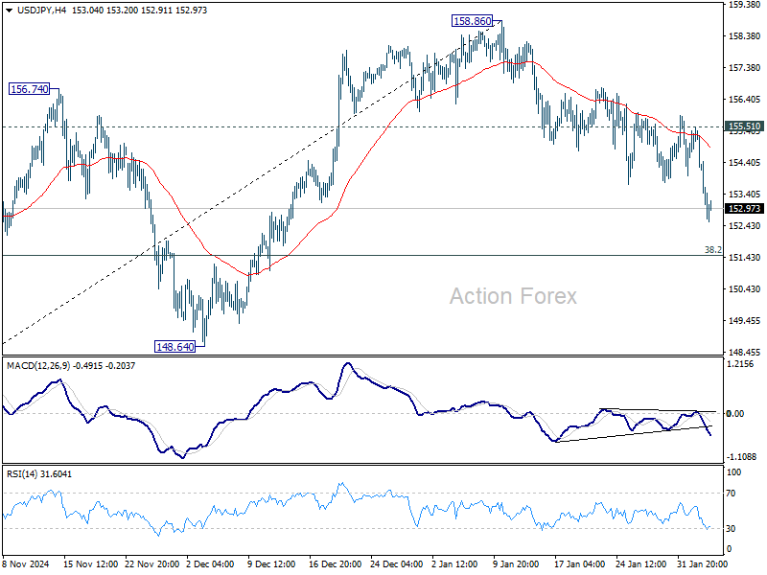Select the RSI(14) 31.6041 indicator label
767x575 pixels.
click(39, 474)
